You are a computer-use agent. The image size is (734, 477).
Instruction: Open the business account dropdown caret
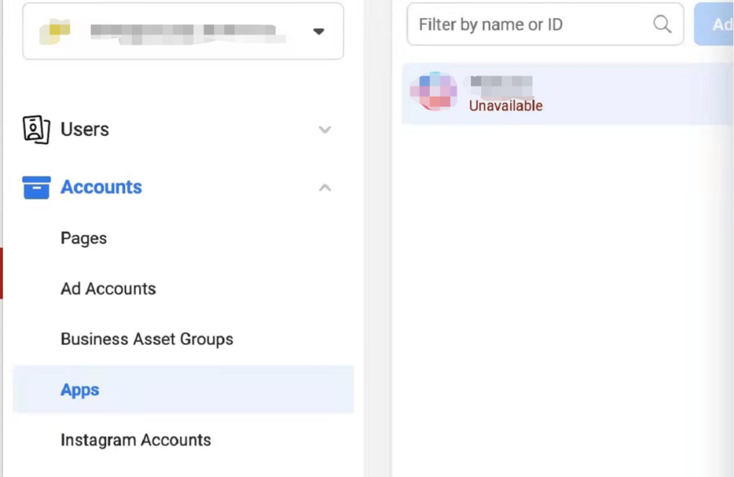[318, 31]
